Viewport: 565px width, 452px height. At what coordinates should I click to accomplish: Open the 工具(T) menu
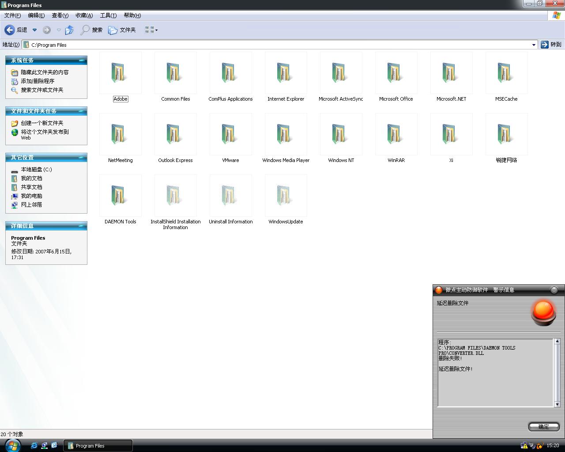point(108,15)
